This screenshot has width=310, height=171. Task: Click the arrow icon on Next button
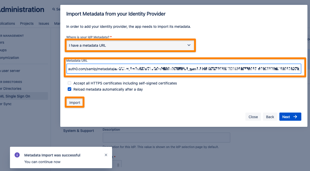(x=295, y=117)
